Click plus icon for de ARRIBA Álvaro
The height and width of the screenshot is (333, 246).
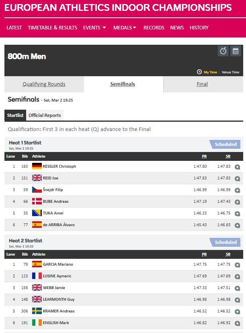[237, 225]
